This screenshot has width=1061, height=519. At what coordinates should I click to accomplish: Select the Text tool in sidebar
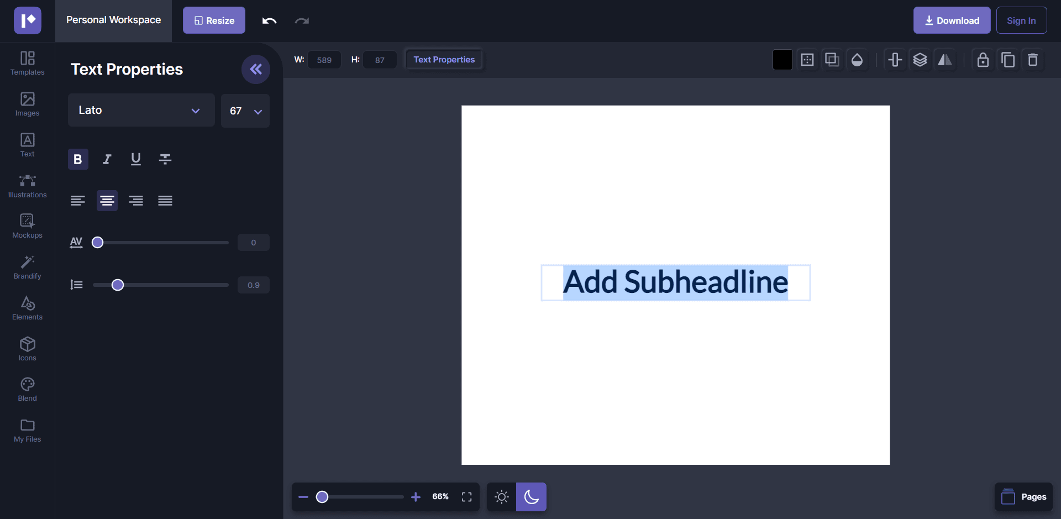[27, 145]
